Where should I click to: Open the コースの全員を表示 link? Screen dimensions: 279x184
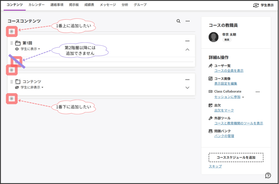(x=229, y=71)
